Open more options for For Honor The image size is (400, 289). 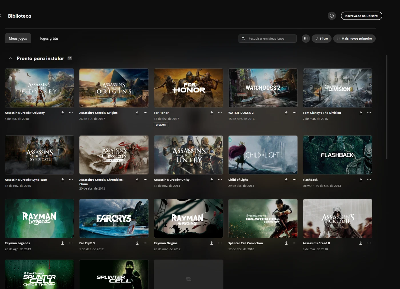[220, 113]
